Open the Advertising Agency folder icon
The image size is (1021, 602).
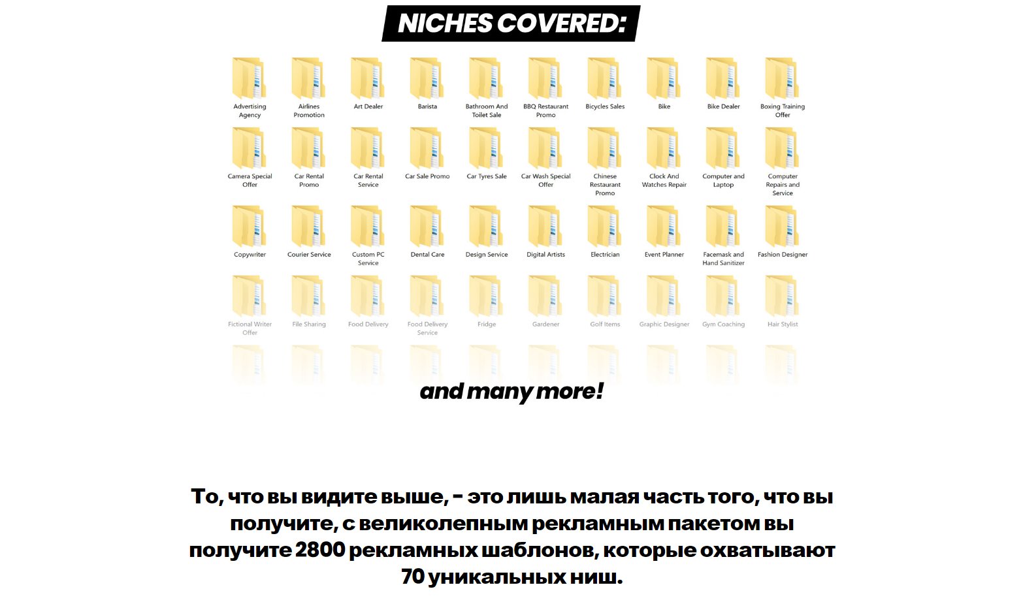250,78
